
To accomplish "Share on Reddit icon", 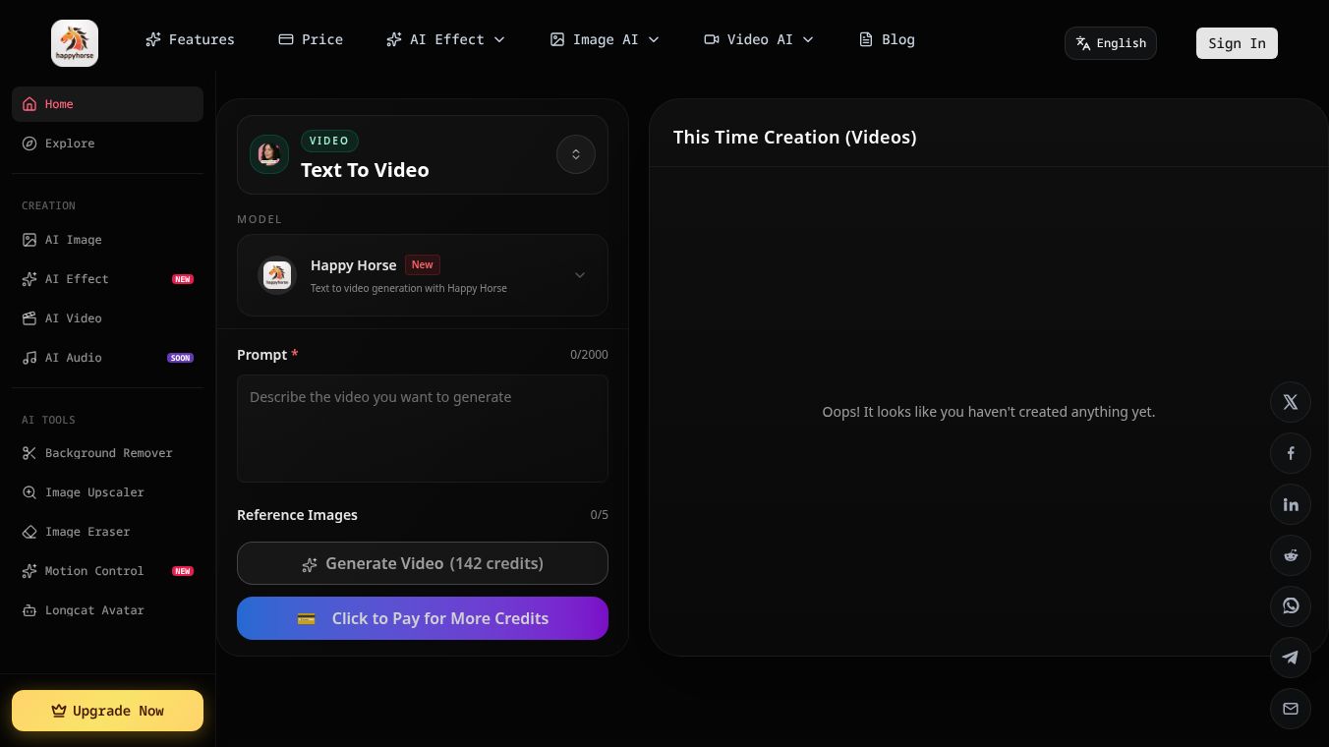I will 1291,555.
